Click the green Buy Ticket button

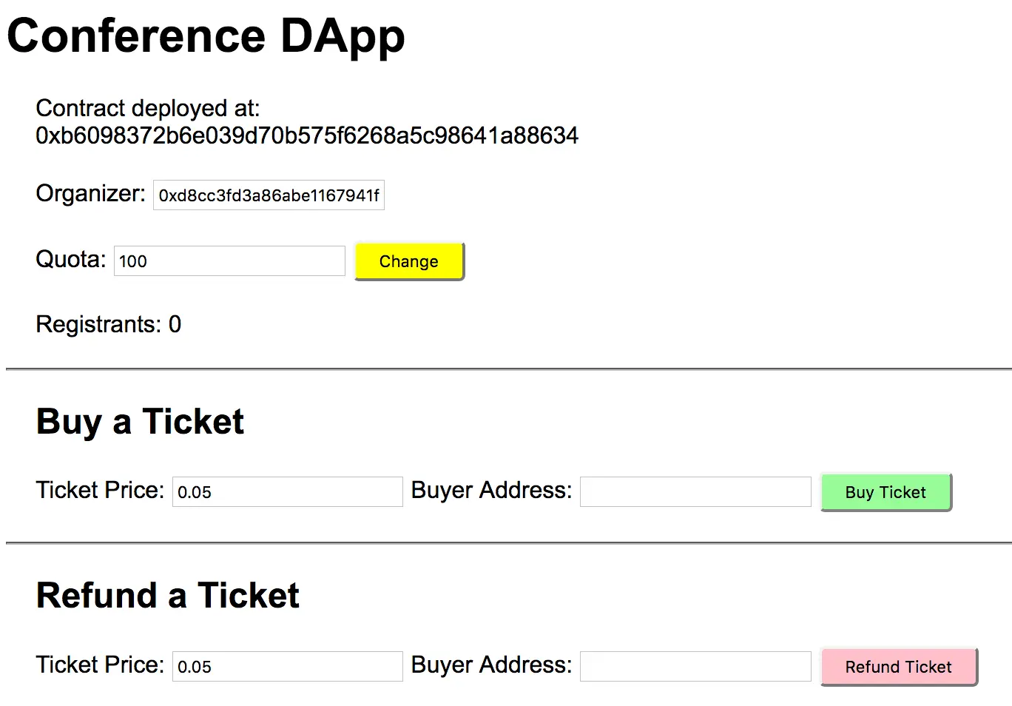pos(885,492)
